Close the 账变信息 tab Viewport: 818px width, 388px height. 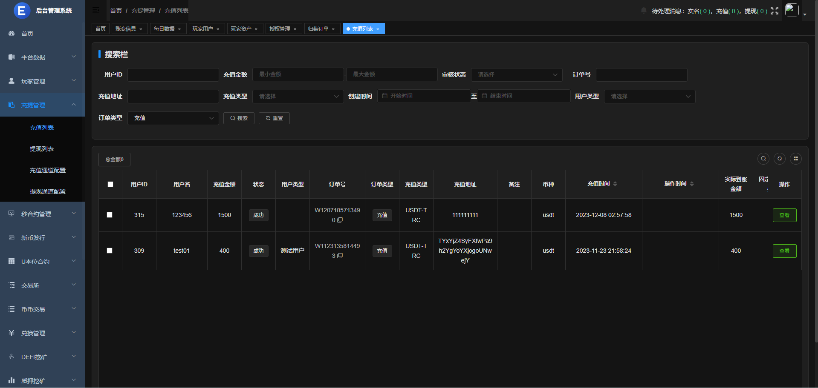(x=141, y=29)
